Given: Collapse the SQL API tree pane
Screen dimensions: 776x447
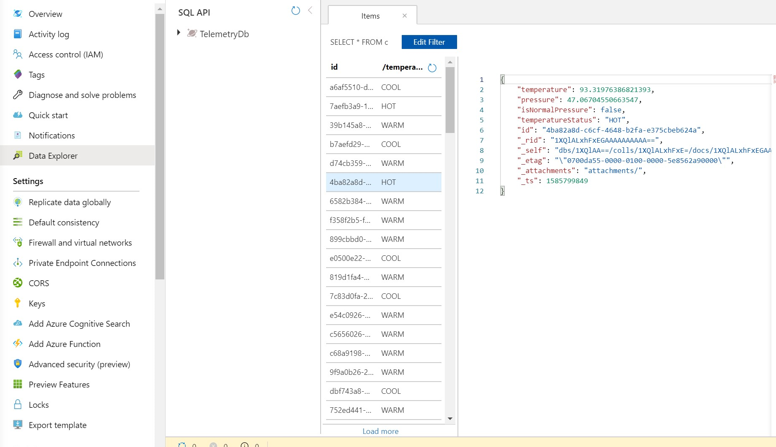Looking at the screenshot, I should 310,11.
